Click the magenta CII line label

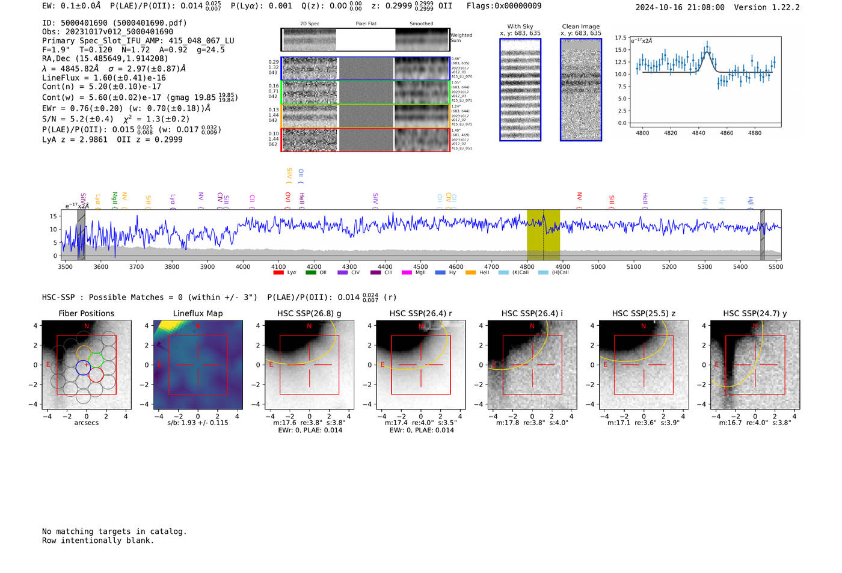click(252, 202)
